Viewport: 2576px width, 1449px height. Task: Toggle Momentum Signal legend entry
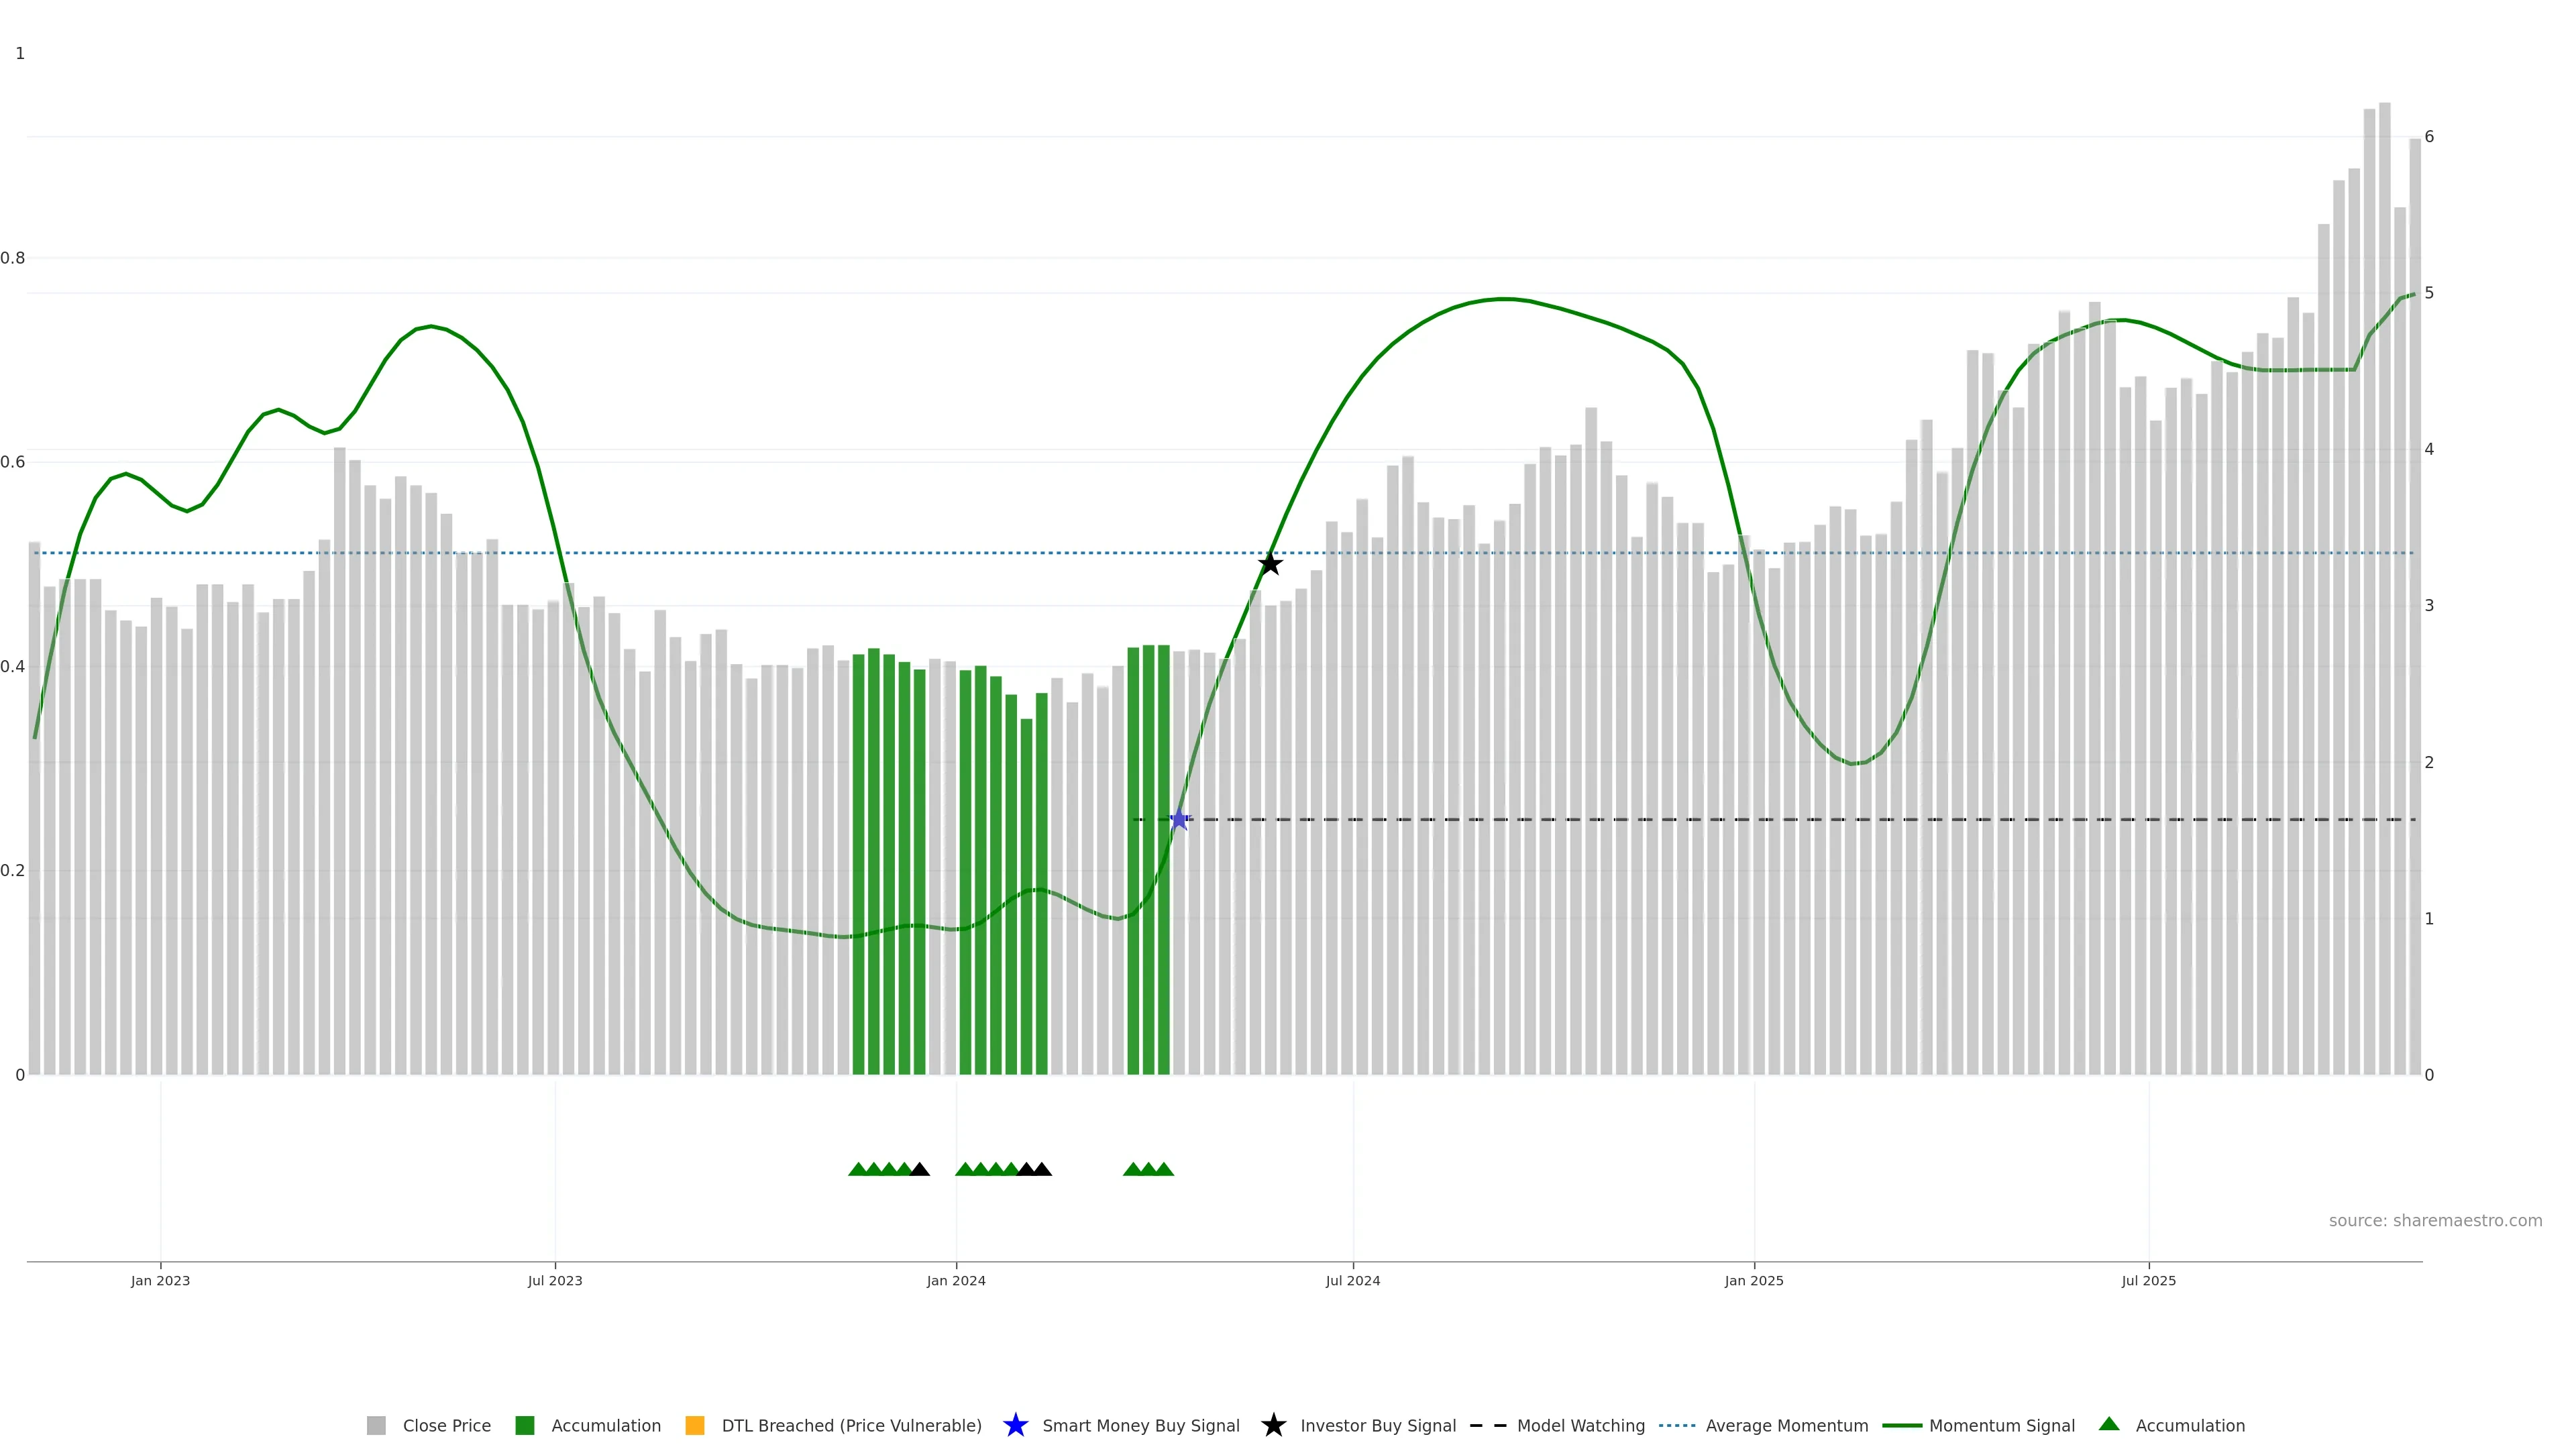[2001, 1426]
